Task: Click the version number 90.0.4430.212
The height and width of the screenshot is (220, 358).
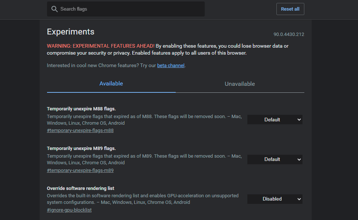Action: click(289, 34)
